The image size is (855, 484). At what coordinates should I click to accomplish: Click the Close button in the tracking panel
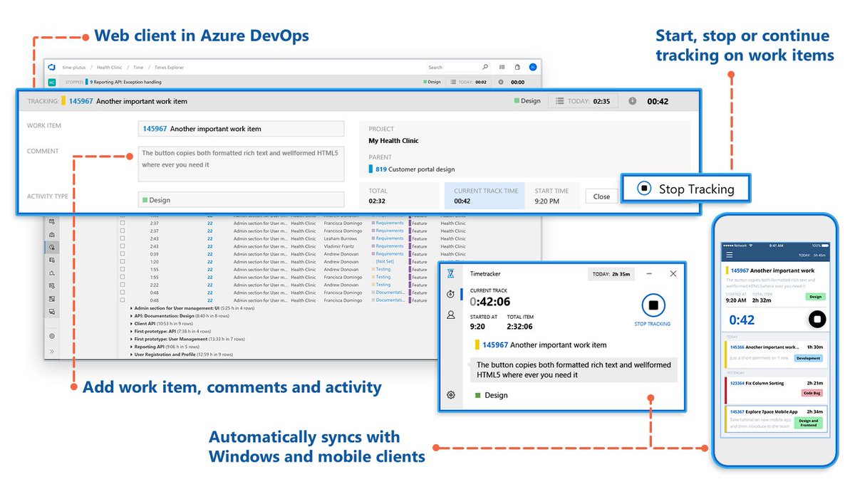pos(601,196)
